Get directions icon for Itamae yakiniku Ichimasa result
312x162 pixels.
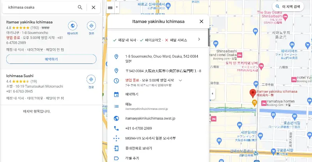click(x=91, y=26)
